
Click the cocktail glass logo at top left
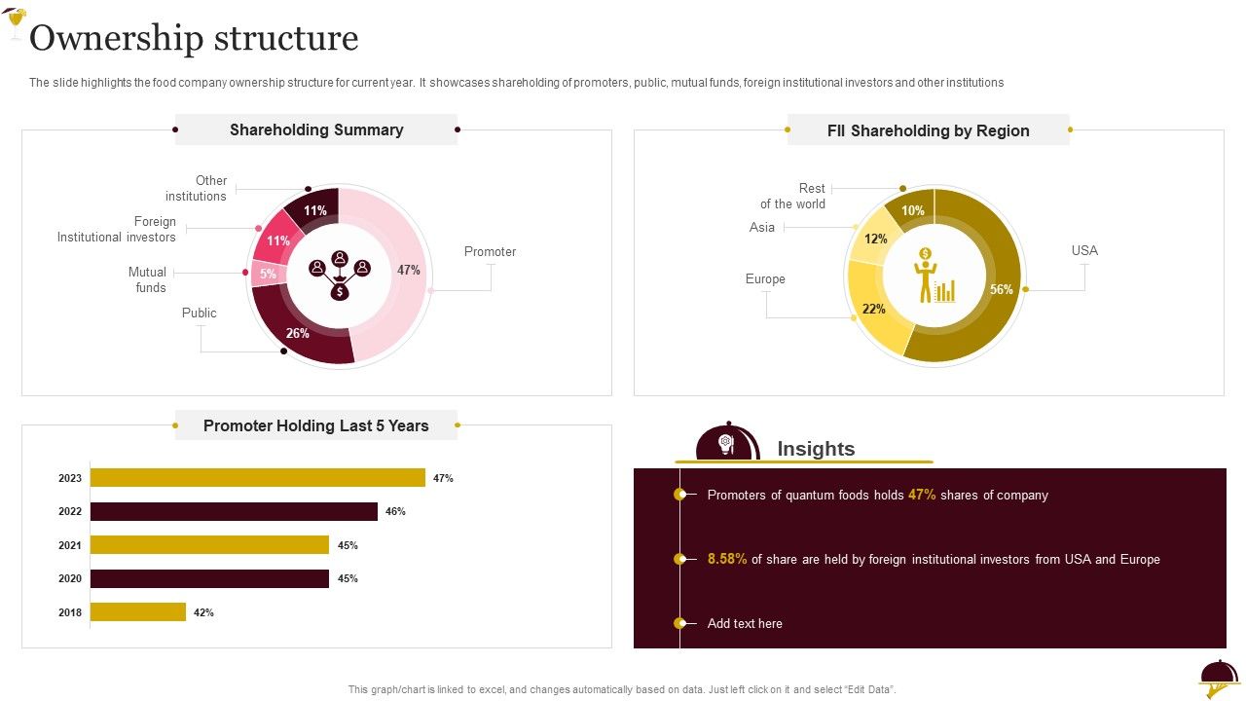pyautogui.click(x=16, y=21)
